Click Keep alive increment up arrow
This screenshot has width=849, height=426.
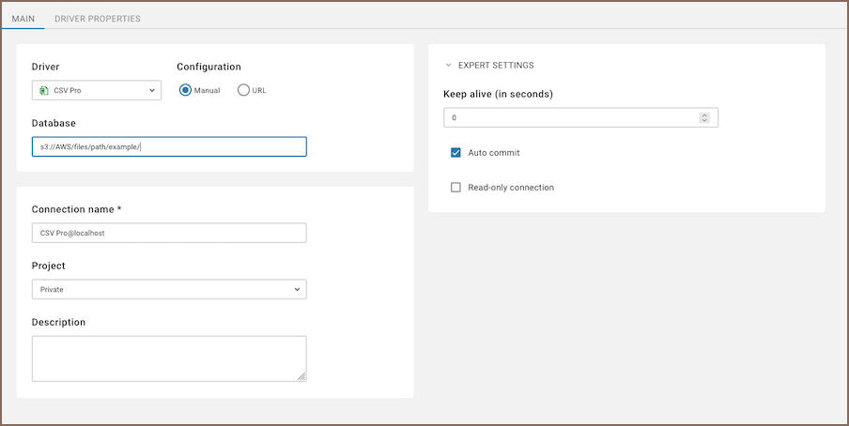click(x=704, y=114)
